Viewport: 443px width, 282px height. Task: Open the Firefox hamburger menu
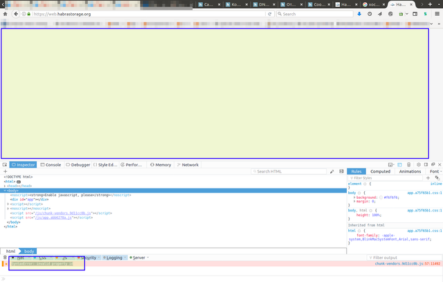437,14
